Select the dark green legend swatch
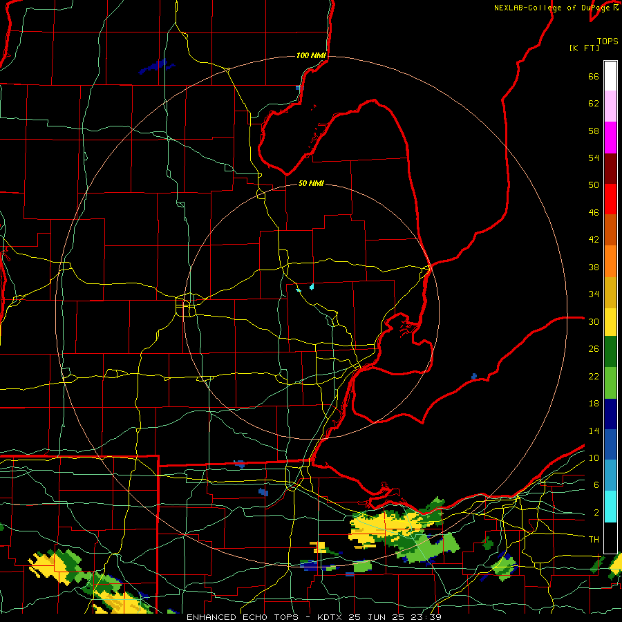The image size is (622, 622). click(610, 352)
